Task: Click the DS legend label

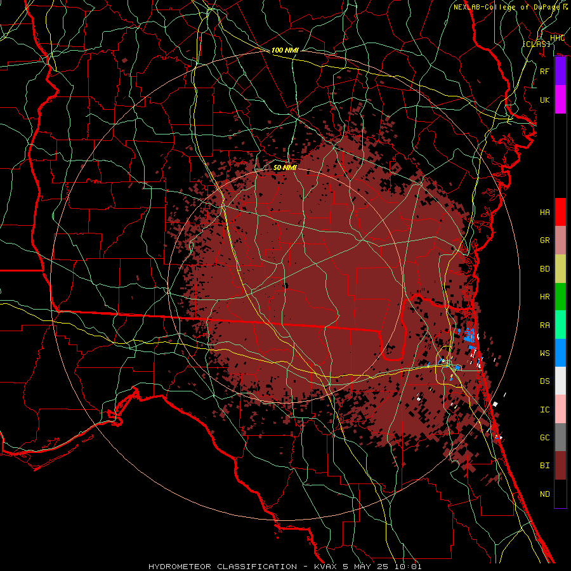Action: click(x=545, y=381)
